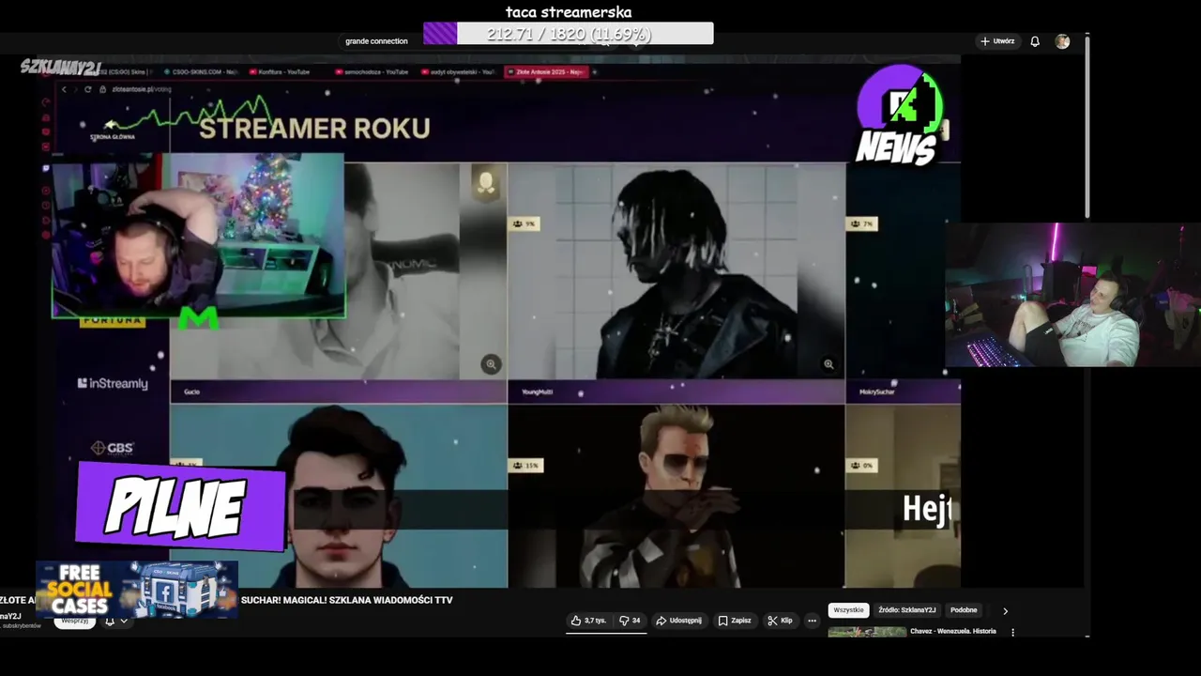Click the 0% vote badge on bottom-right card

[862, 466]
